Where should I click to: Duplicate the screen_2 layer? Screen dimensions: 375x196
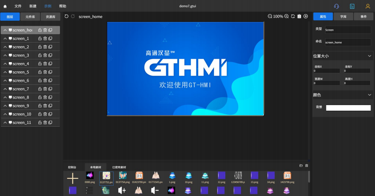(50, 47)
